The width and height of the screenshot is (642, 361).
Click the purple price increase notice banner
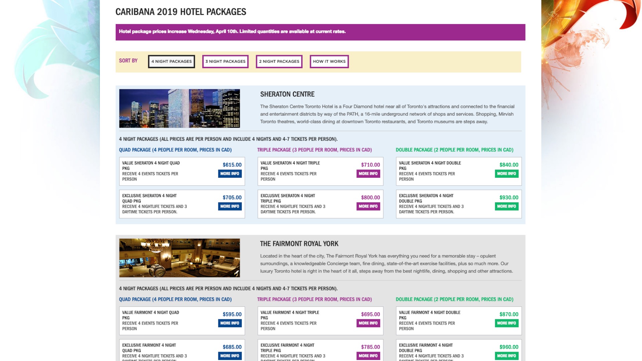tap(320, 32)
